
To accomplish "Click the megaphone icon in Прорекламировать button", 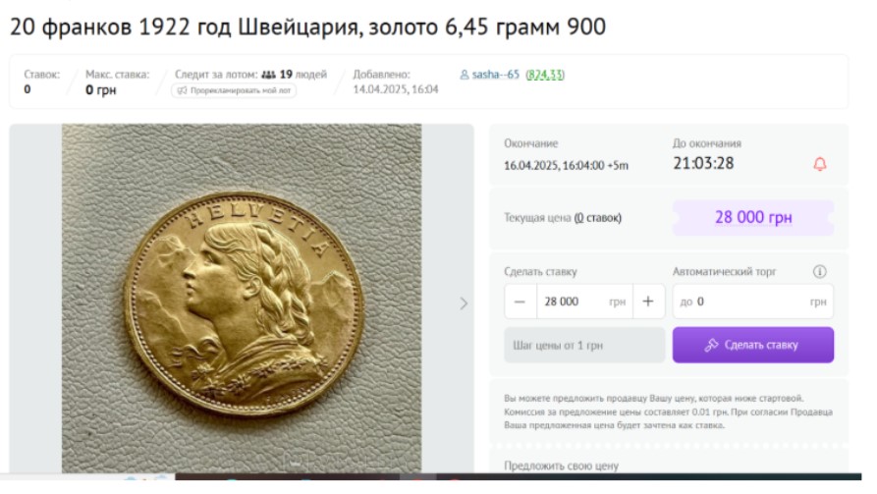I will pos(182,90).
